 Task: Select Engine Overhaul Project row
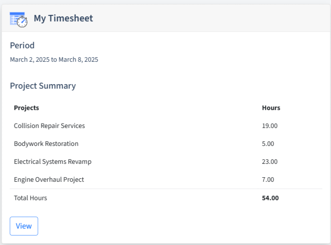pos(166,179)
